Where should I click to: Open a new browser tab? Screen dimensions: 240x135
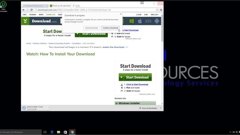78,6
